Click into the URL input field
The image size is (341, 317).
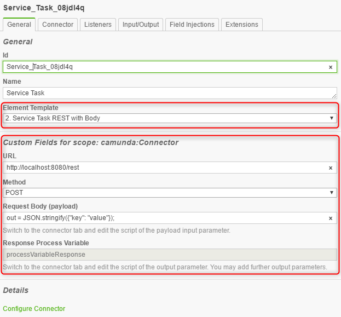pyautogui.click(x=164, y=168)
